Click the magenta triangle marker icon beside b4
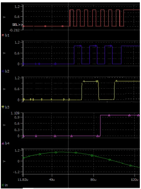141x189 pixels. point(3,143)
